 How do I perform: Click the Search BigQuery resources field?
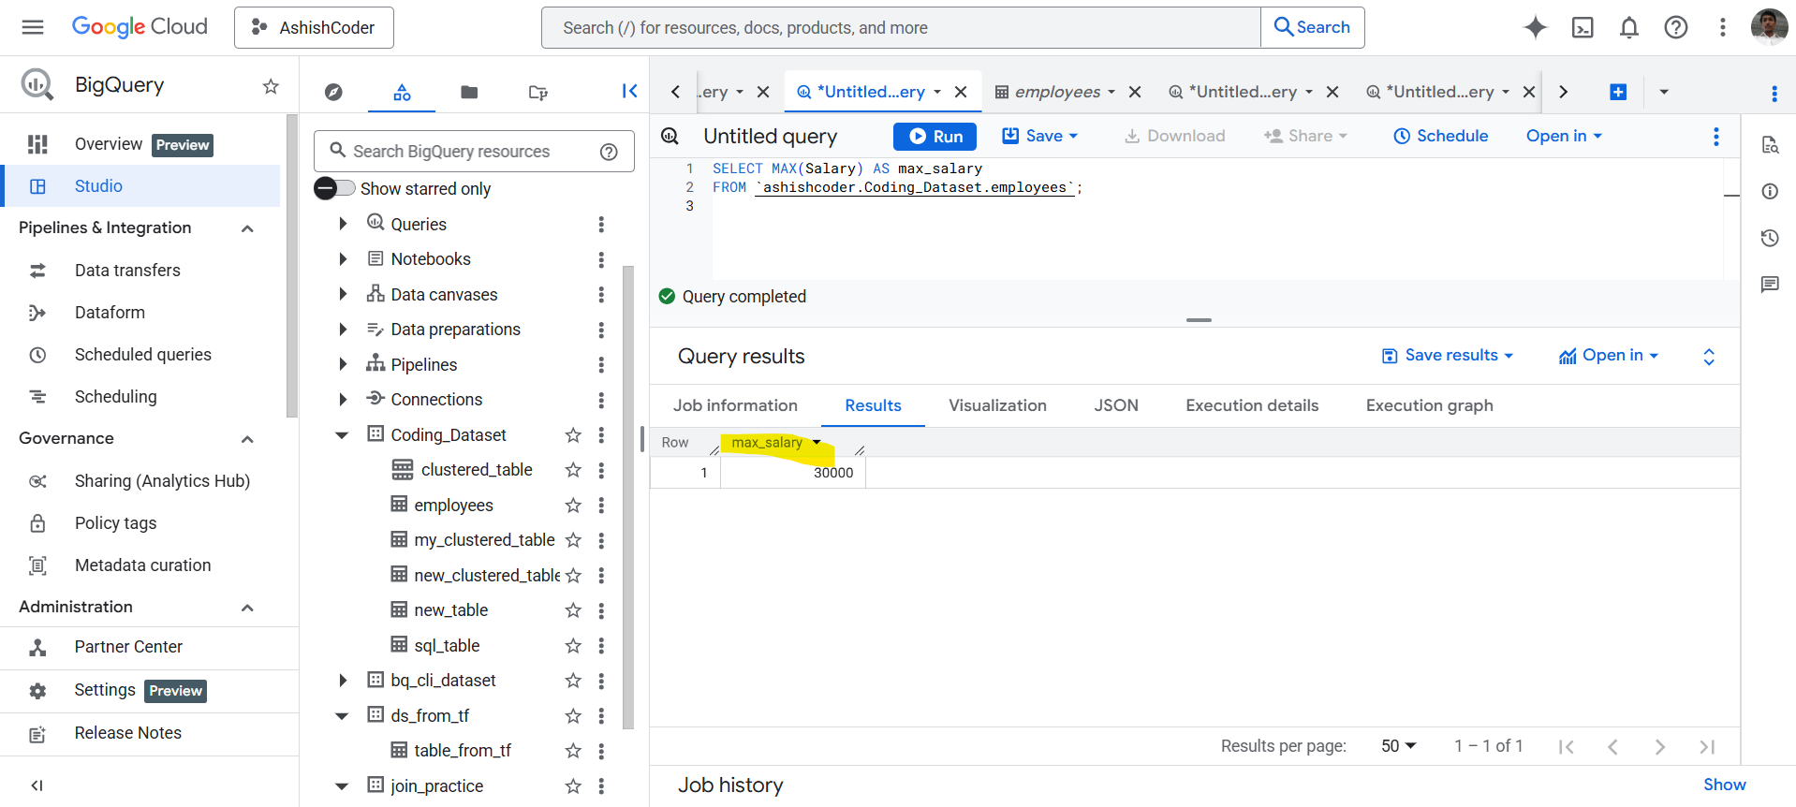[x=474, y=152]
